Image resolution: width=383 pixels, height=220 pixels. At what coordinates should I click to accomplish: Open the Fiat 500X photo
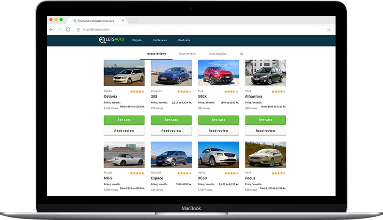(218, 73)
